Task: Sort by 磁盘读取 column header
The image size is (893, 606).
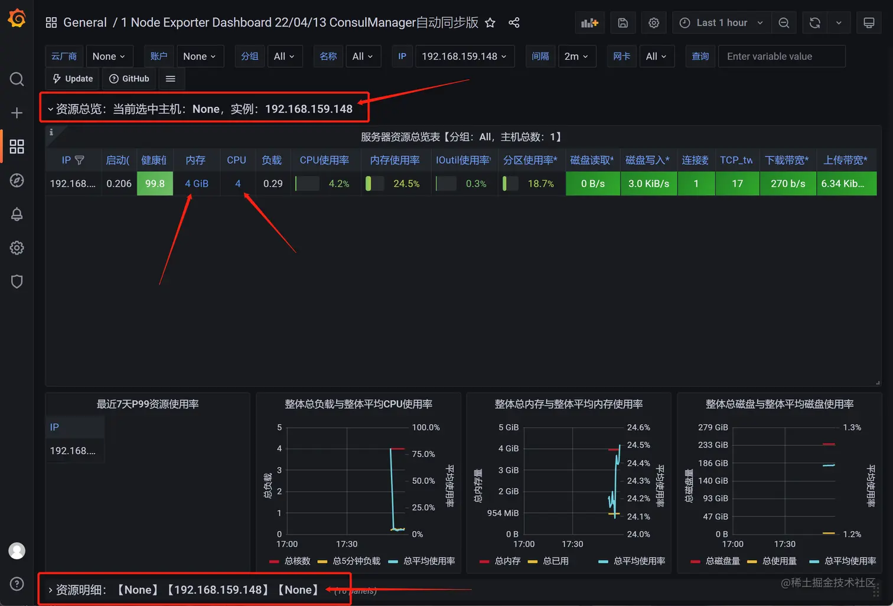Action: (x=592, y=160)
